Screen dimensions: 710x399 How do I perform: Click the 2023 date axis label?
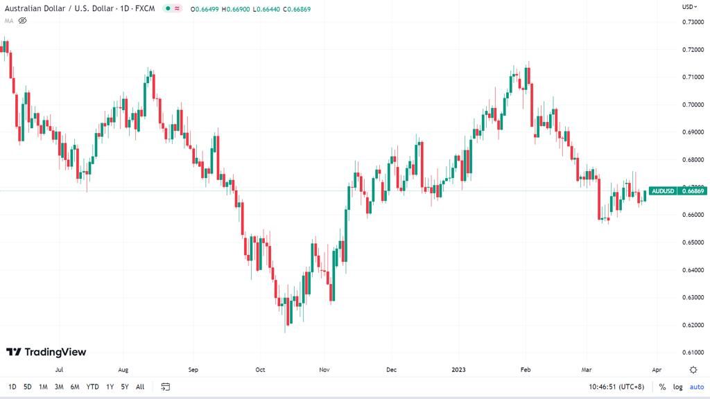coord(458,370)
